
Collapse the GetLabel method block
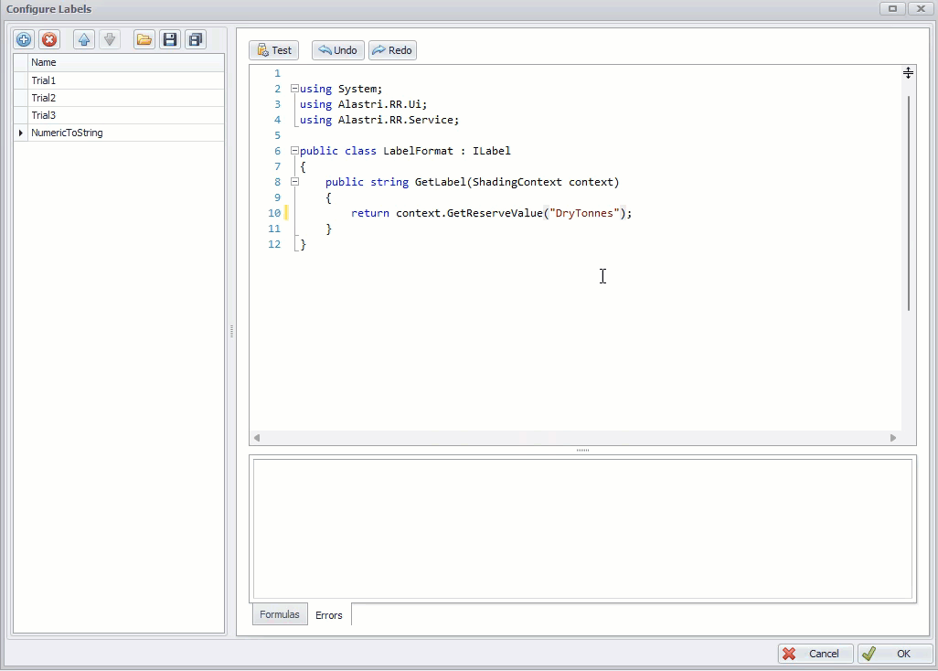tap(294, 182)
